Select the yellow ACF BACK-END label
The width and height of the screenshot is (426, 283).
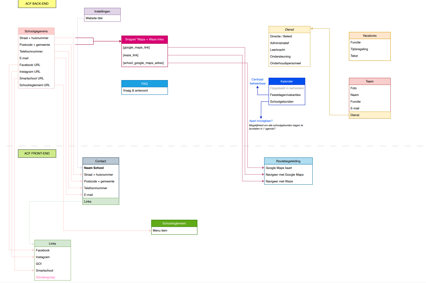click(x=37, y=4)
